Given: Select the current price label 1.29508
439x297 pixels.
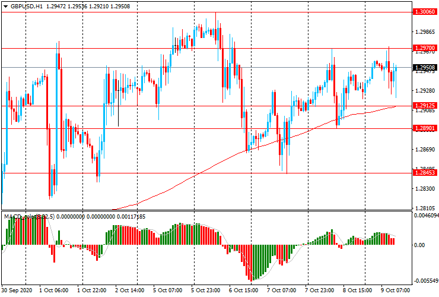Looking at the screenshot, I should 425,67.
